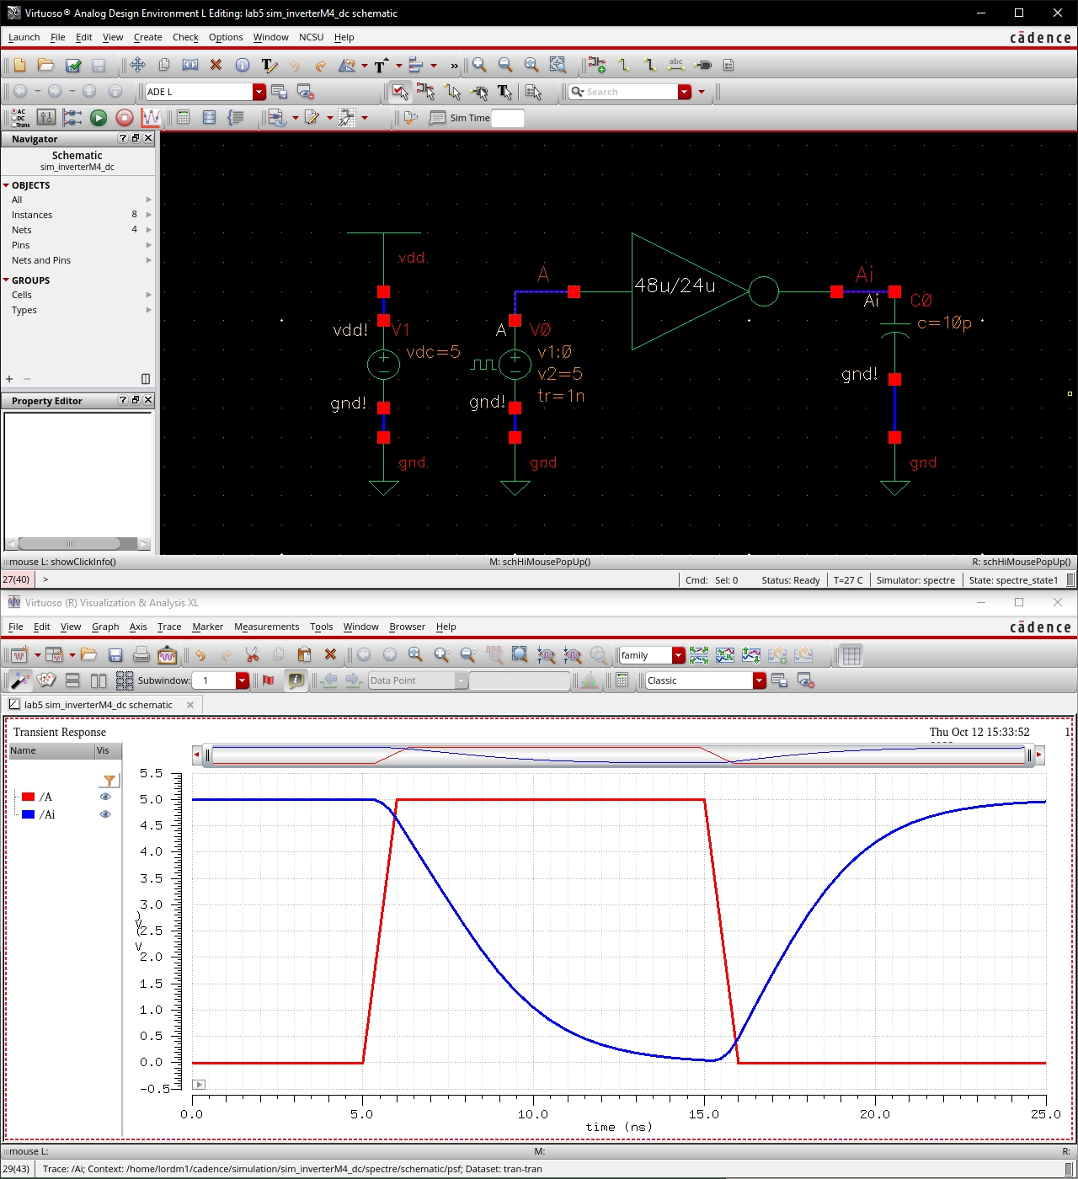
Task: Open the ADE L workspace dropdown
Action: point(259,92)
